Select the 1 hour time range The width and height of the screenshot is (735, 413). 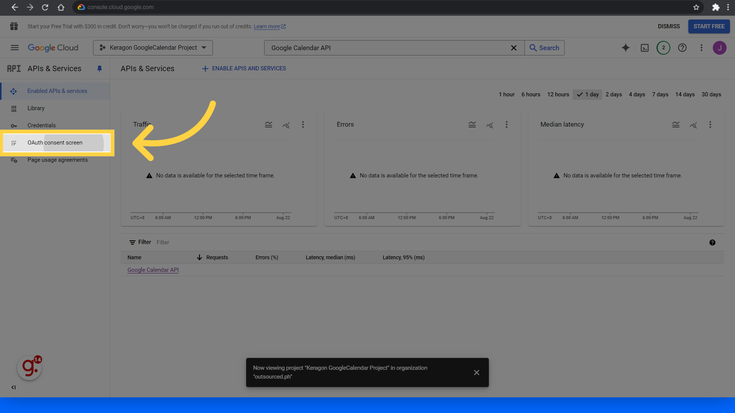506,94
